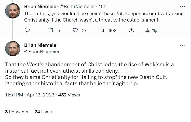Click the reply speech bubble icon

click(x=27, y=30)
